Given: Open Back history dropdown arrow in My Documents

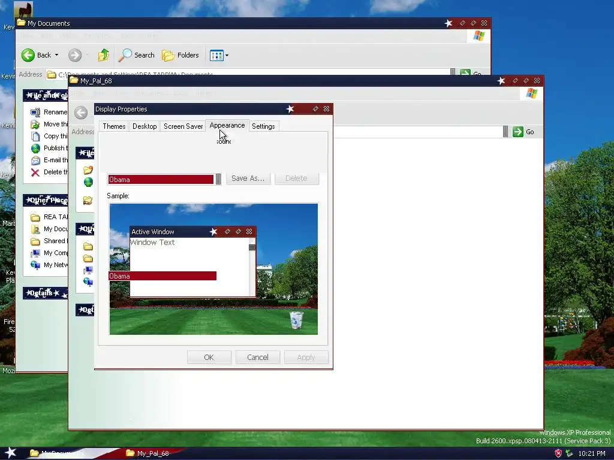Looking at the screenshot, I should (x=57, y=55).
